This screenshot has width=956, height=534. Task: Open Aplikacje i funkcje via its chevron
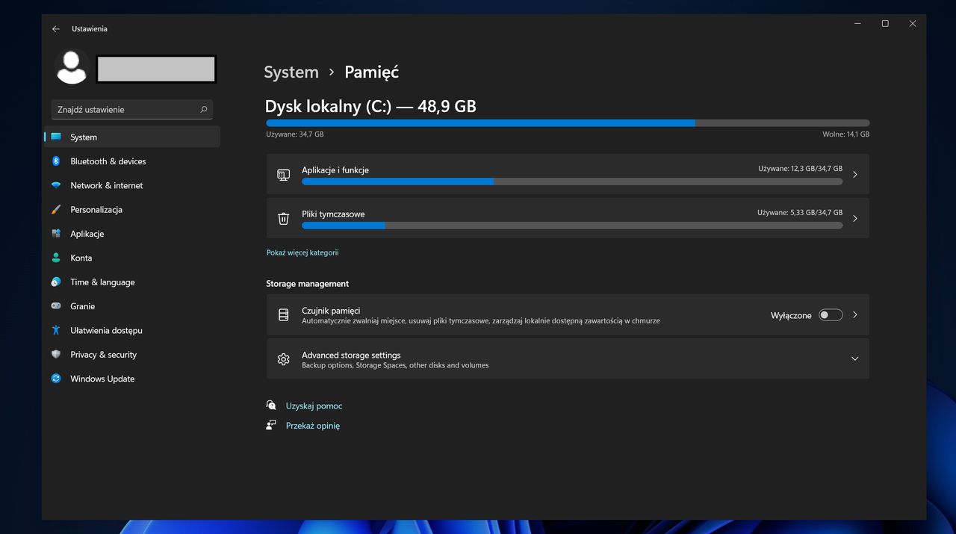pyautogui.click(x=854, y=174)
